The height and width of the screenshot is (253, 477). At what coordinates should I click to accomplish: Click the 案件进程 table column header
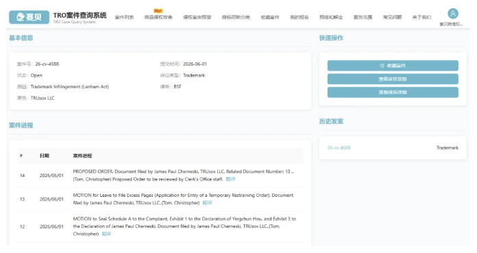click(82, 156)
